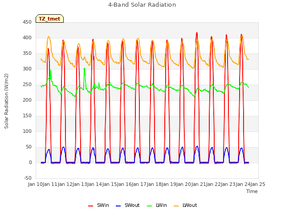Viewport: 285px width, 214px height.
Task: Click the 100 y-axis label
Action: click(x=27, y=132)
